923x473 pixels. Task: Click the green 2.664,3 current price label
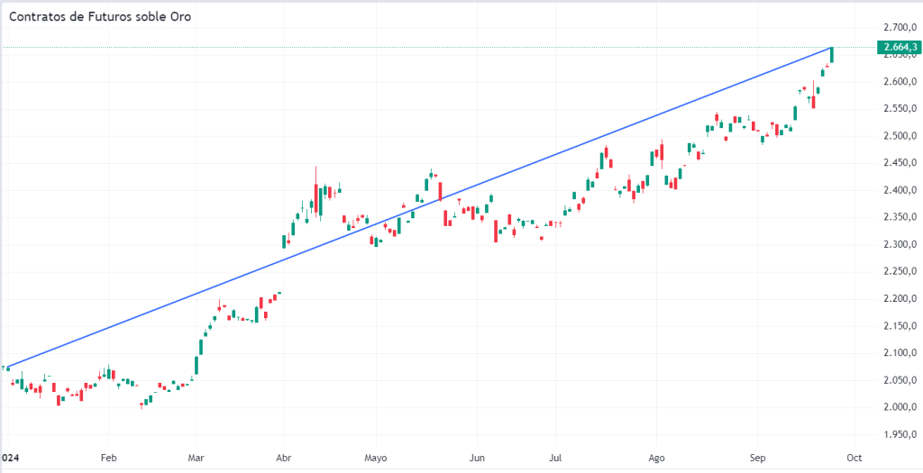(x=900, y=47)
